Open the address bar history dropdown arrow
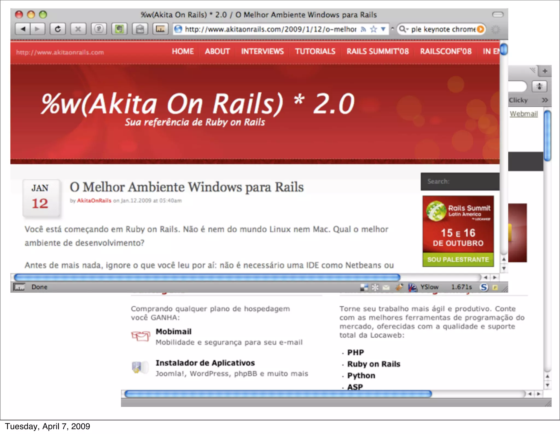The image size is (560, 434). 383,29
